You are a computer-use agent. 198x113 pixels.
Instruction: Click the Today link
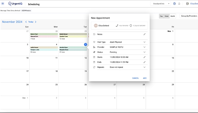pyautogui.click(x=31, y=22)
